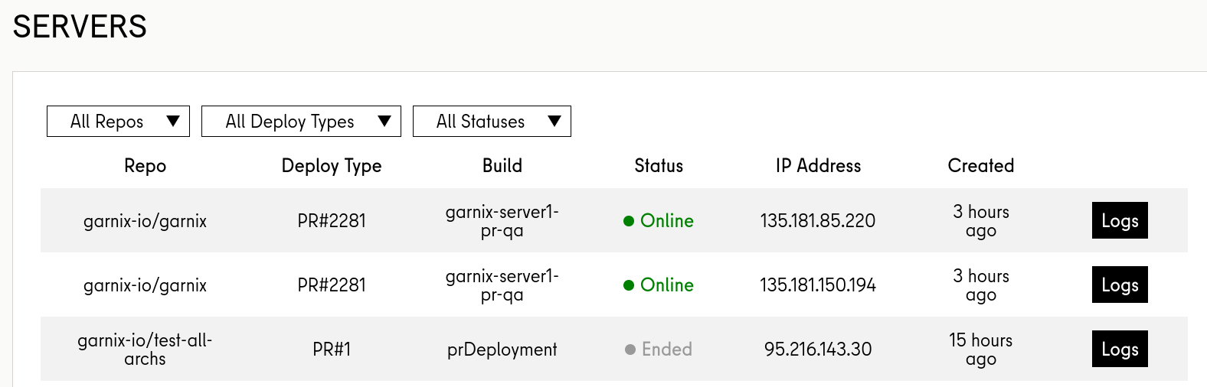Open the All Statuses dropdown
1207x387 pixels.
coord(492,122)
